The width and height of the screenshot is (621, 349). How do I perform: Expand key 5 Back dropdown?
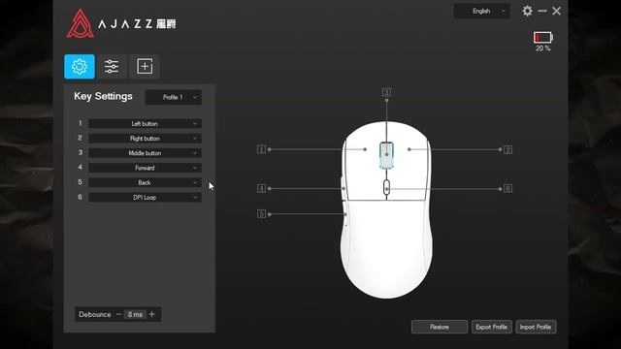(145, 182)
